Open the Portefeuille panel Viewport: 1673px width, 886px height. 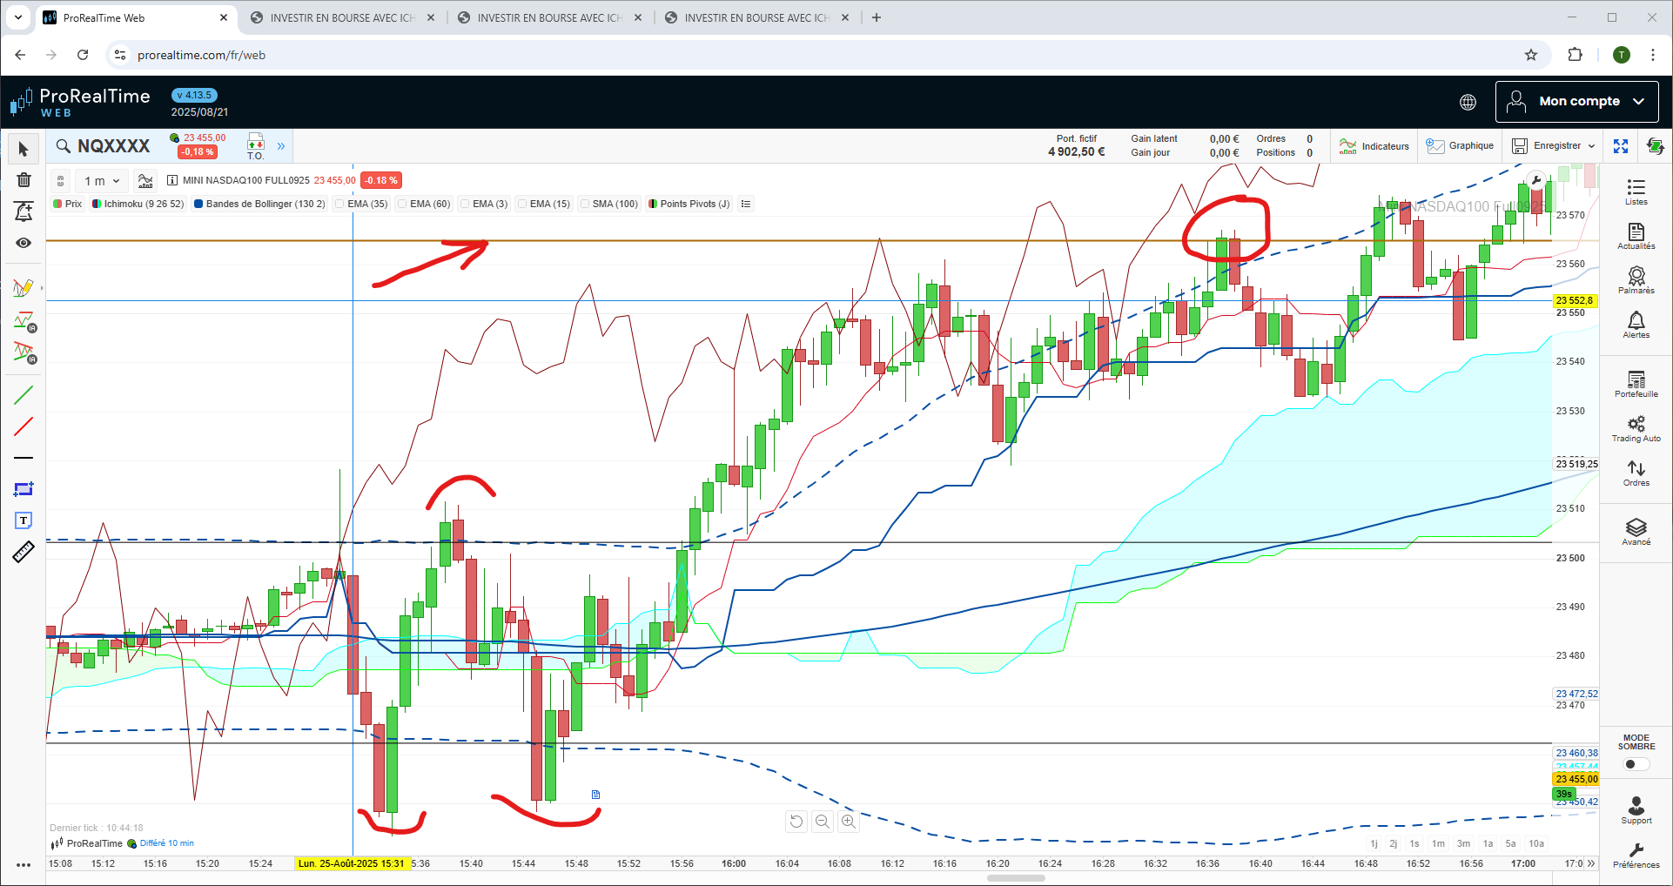[1636, 384]
